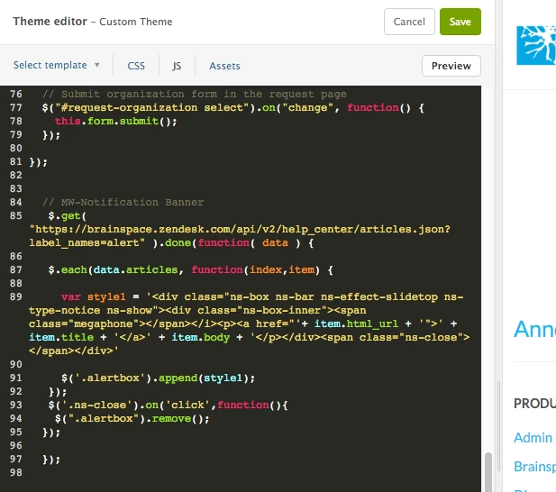556x492 pixels.
Task: Open the Brainsp… link in sidebar
Action: (x=534, y=467)
